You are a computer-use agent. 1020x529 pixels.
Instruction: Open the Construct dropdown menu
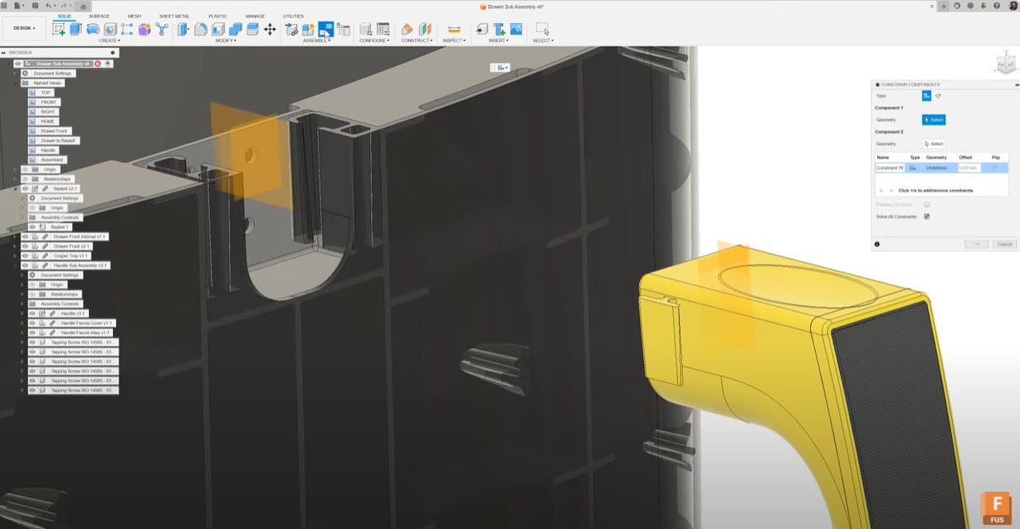(417, 41)
